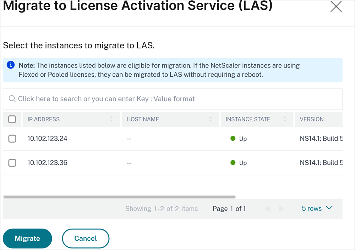The width and height of the screenshot is (355, 250).
Task: Click the Migrate button
Action: (27, 238)
